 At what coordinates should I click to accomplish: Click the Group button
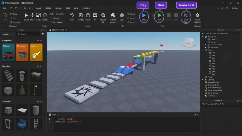tap(132, 14)
